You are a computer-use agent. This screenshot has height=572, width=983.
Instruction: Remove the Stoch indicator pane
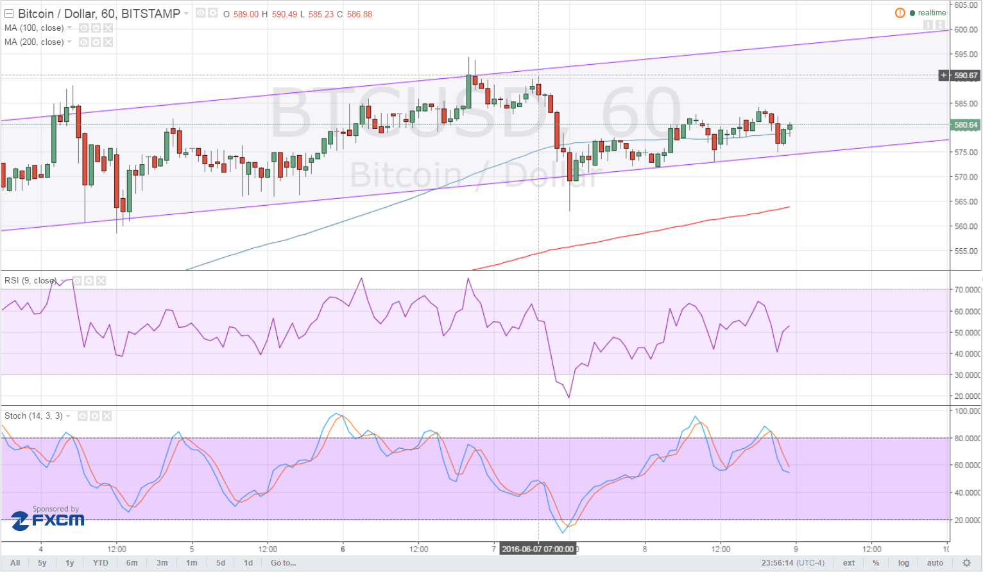[x=107, y=416]
